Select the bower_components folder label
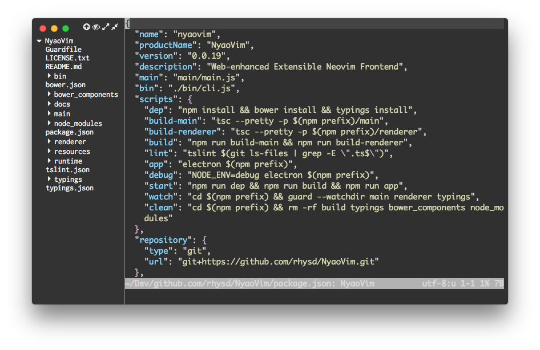The width and height of the screenshot is (540, 350). (86, 95)
